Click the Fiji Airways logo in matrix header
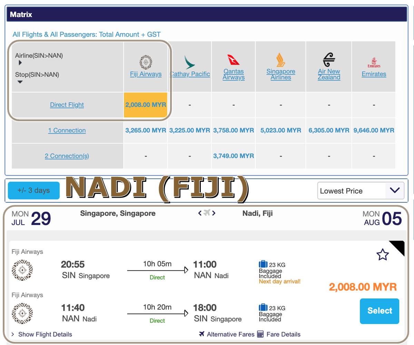The width and height of the screenshot is (414, 345). click(x=146, y=62)
